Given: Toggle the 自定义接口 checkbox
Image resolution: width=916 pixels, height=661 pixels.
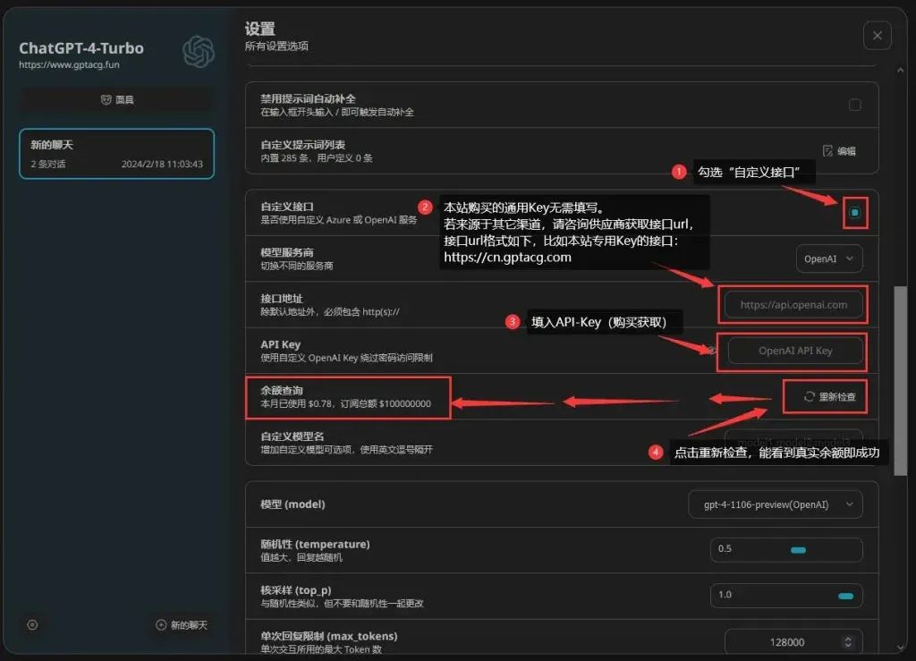Looking at the screenshot, I should click(854, 213).
